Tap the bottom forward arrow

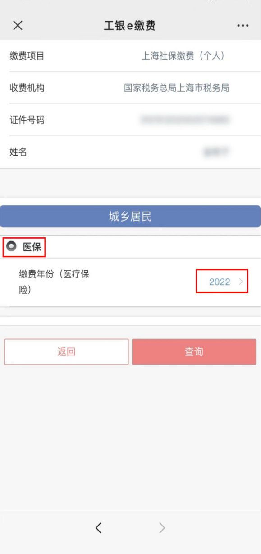coord(162,527)
